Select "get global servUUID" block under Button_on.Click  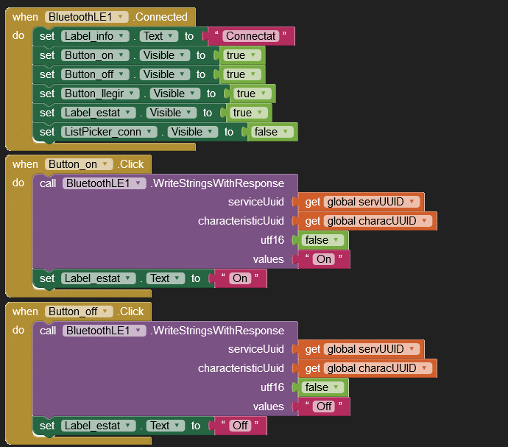coord(362,202)
